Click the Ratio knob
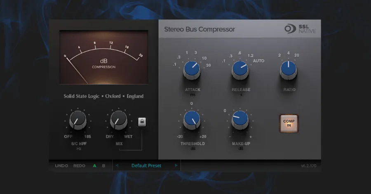This screenshot has width=371, height=194. pos(289,70)
